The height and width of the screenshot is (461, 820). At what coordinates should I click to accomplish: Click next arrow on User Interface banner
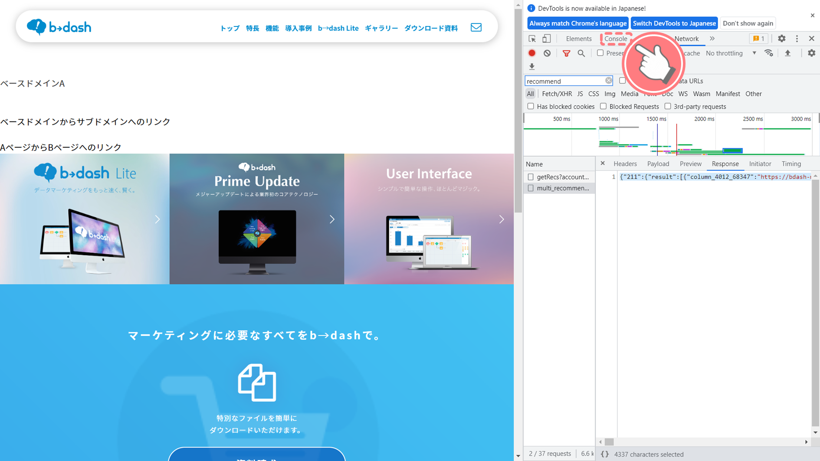coord(502,219)
